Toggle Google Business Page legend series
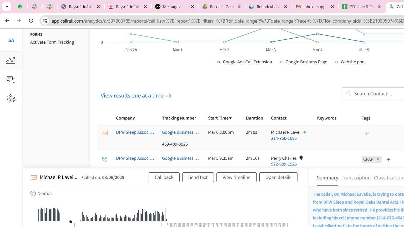Screen dimensions: 404x227 click(x=303, y=62)
